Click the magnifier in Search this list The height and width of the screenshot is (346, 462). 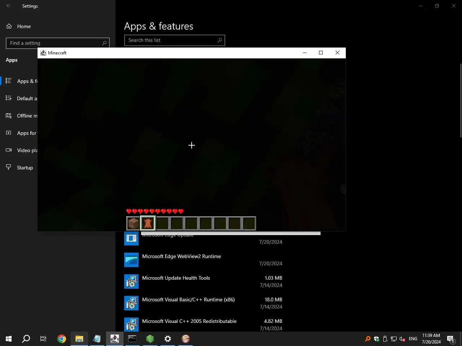(x=219, y=40)
